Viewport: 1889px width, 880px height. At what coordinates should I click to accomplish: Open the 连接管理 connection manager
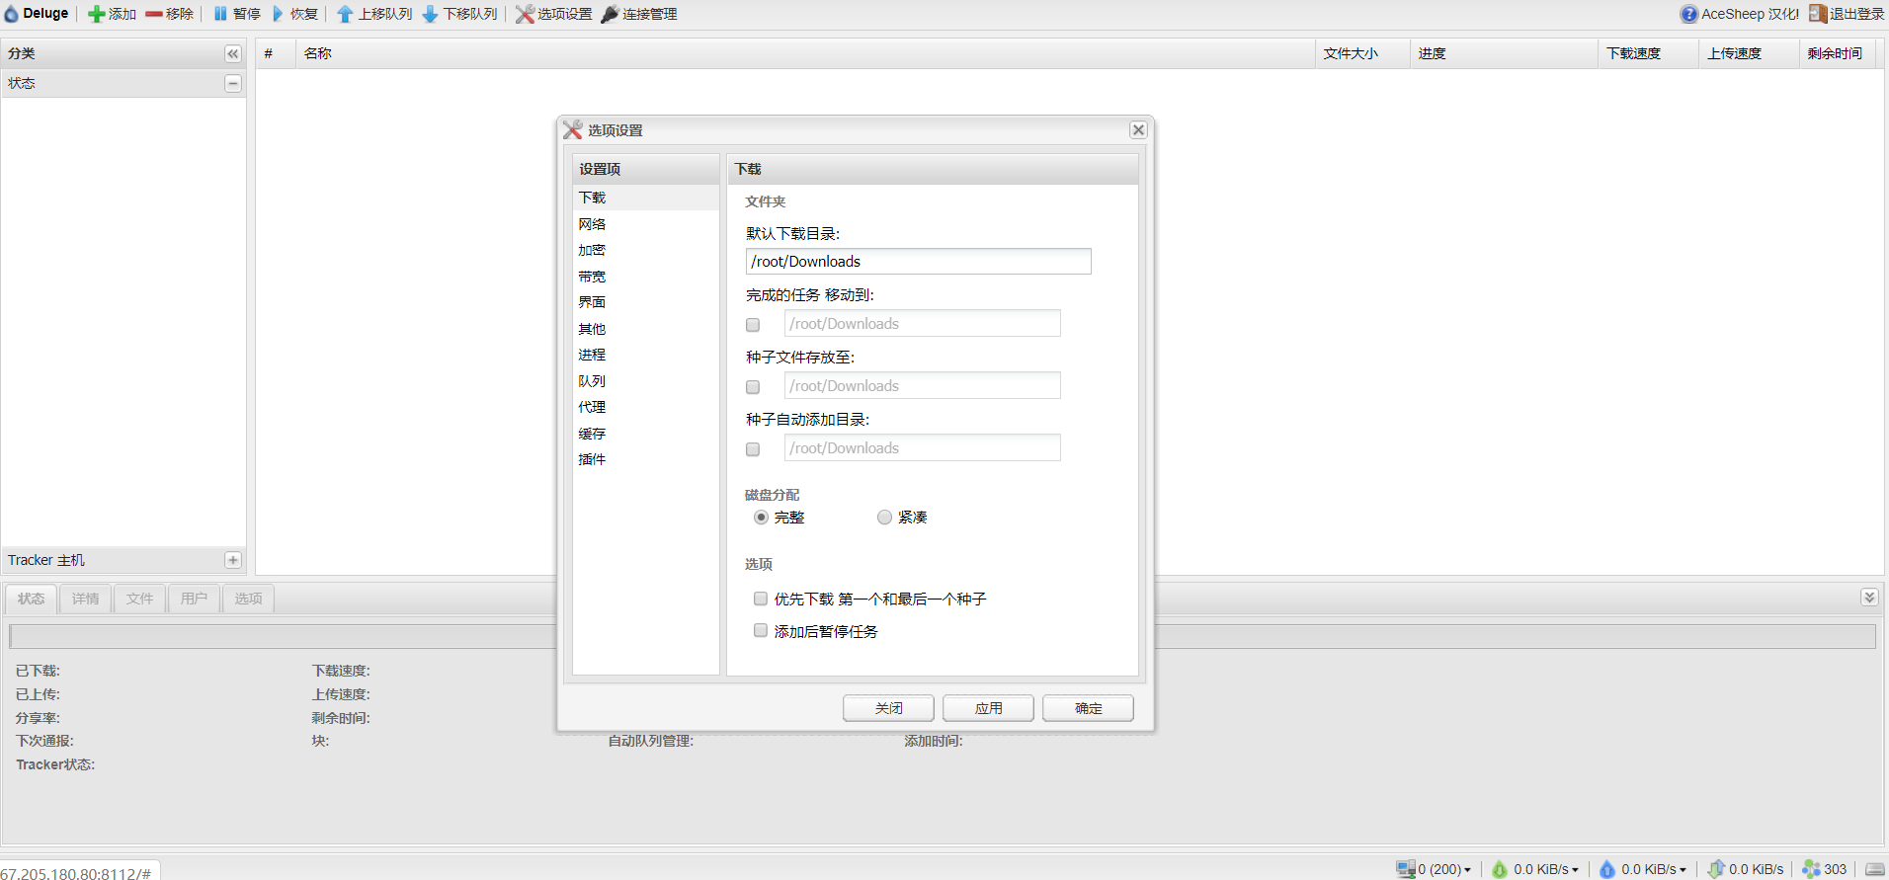tap(611, 14)
